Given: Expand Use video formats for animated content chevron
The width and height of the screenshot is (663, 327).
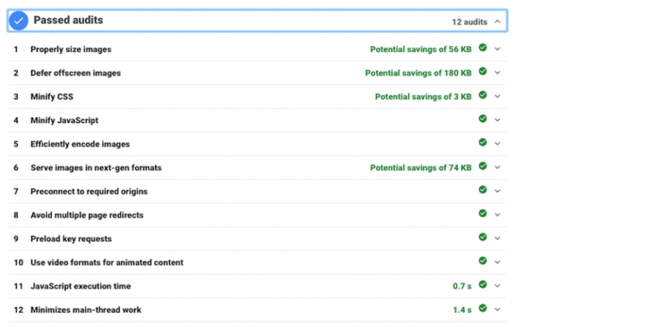Looking at the screenshot, I should 497,262.
